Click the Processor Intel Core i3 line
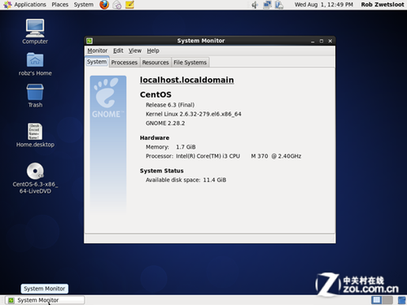The width and height of the screenshot is (407, 305). tap(224, 156)
